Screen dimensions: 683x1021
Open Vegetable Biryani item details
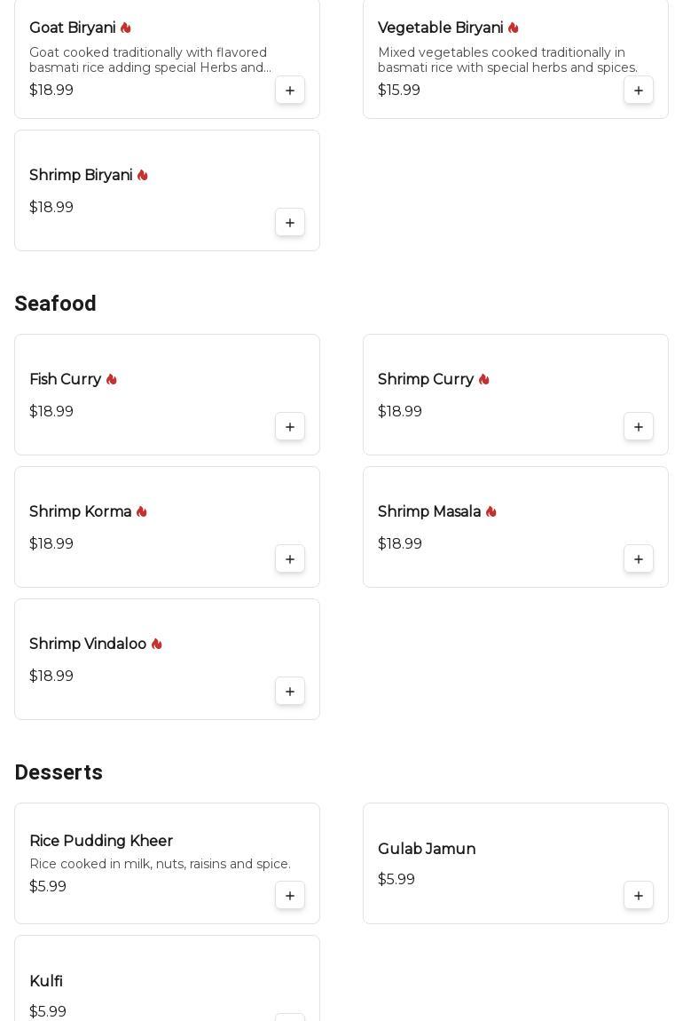pyautogui.click(x=440, y=28)
